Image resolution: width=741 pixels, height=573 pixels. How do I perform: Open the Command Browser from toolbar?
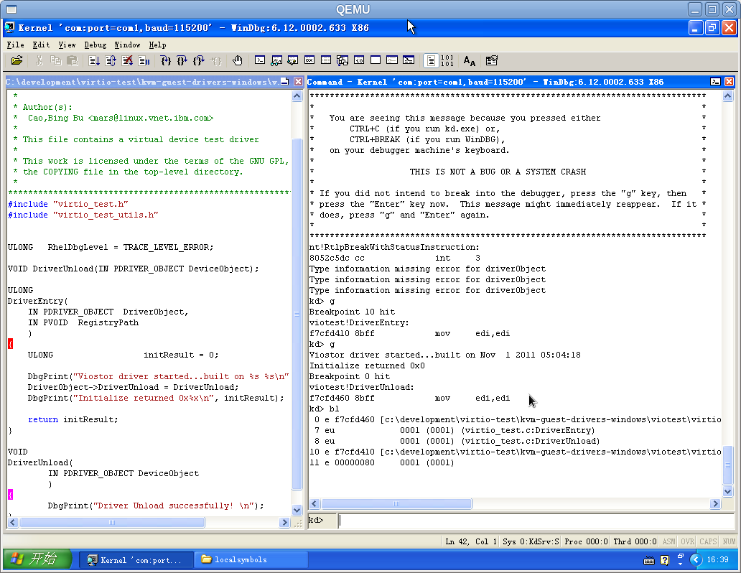coord(409,60)
